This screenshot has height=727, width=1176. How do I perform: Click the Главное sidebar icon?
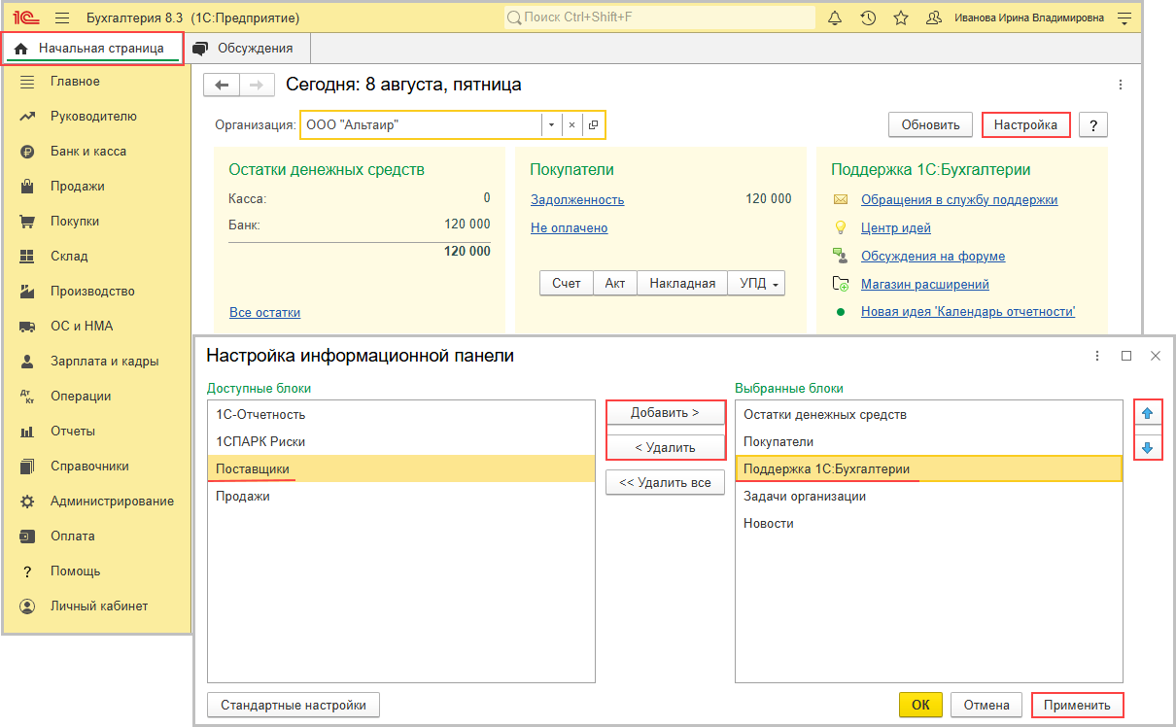click(27, 82)
